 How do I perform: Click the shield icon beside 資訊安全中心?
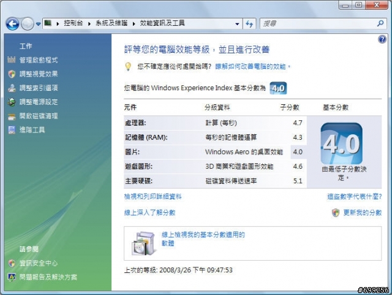(12, 263)
